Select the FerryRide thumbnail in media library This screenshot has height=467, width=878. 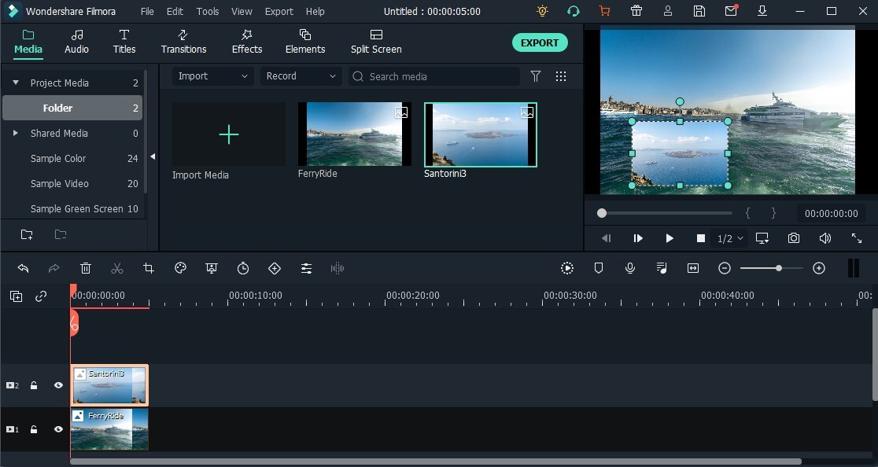pyautogui.click(x=355, y=134)
